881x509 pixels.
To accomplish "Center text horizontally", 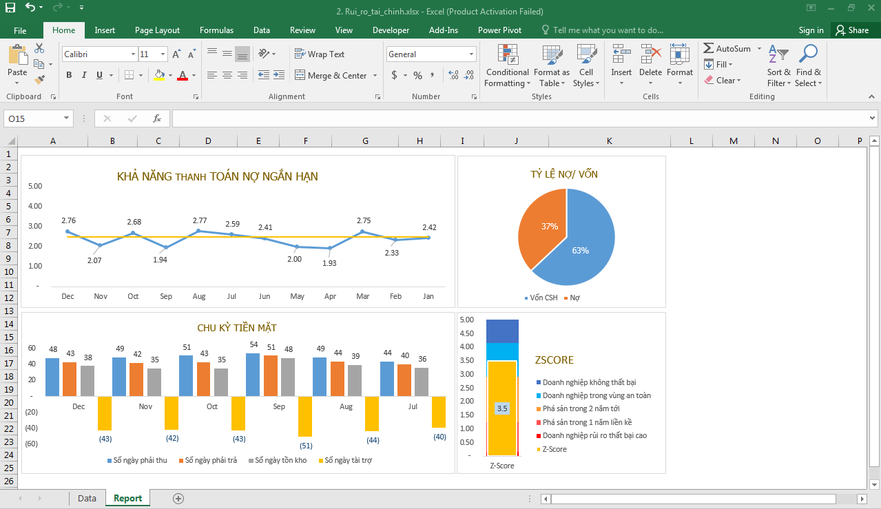I will click(227, 75).
